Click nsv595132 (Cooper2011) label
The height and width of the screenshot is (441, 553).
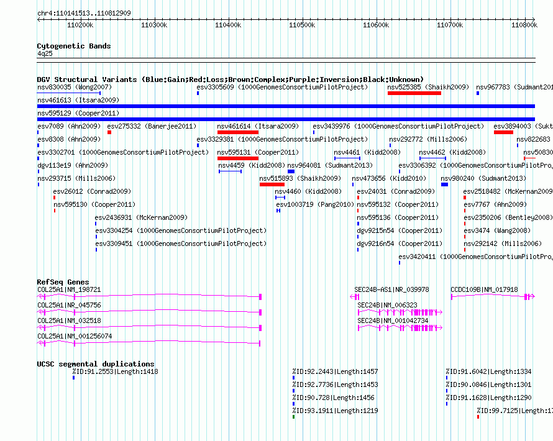pyautogui.click(x=398, y=204)
